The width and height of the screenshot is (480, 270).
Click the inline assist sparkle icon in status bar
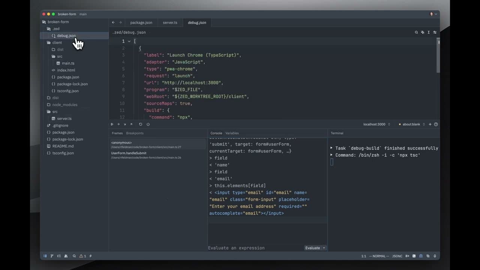(428, 256)
